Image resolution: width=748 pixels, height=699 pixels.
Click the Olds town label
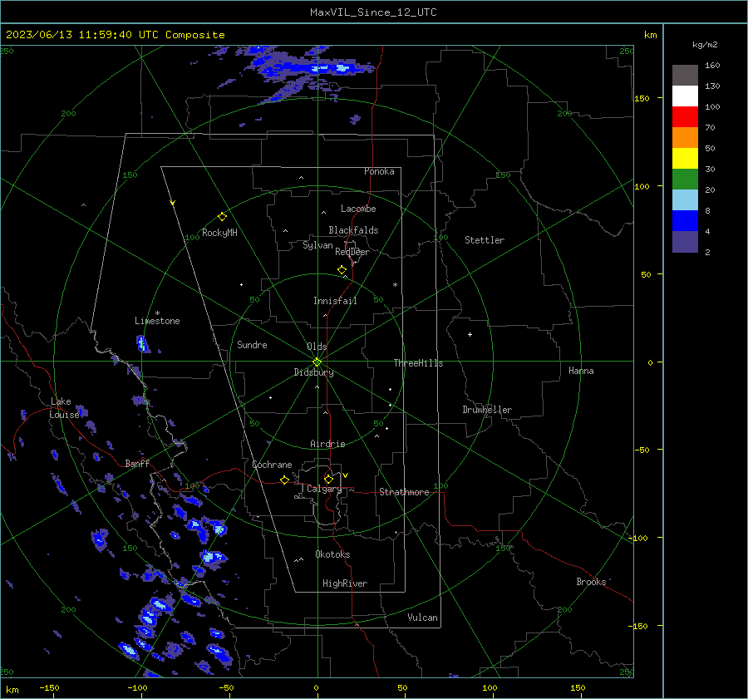pyautogui.click(x=317, y=347)
